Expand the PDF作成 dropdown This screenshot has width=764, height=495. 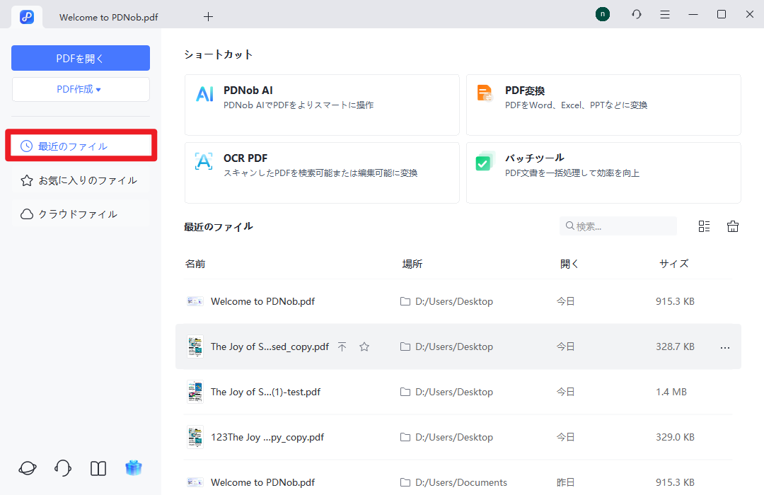click(x=81, y=89)
